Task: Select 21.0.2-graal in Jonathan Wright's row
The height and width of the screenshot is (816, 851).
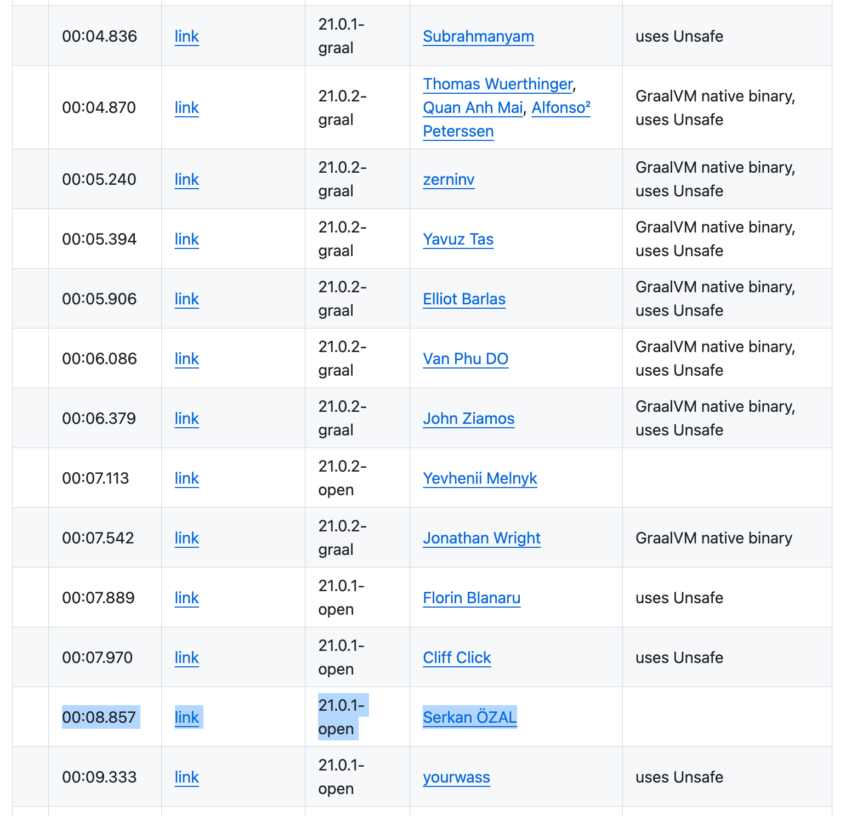Action: 343,538
